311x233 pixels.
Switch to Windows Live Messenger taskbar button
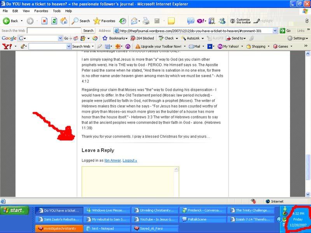coord(107,210)
